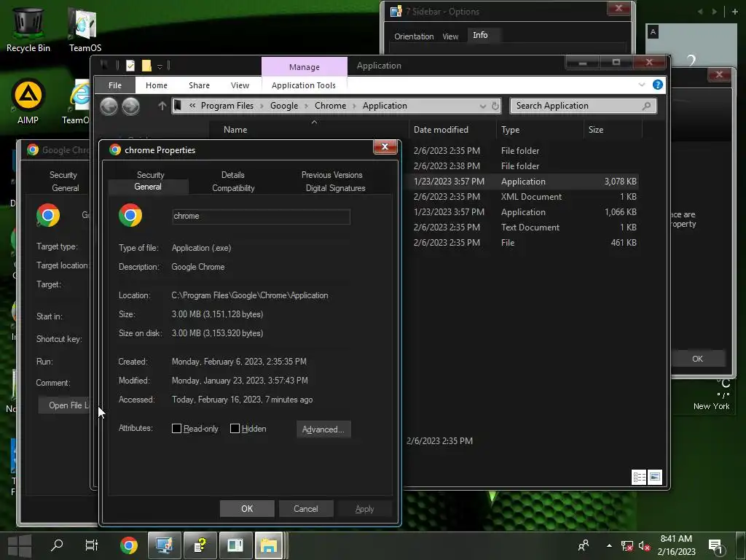Click the Google breadcrumb in address bar
The image size is (746, 560).
(284, 106)
